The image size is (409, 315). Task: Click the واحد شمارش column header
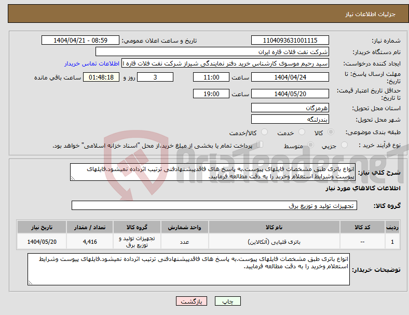tap(185, 227)
